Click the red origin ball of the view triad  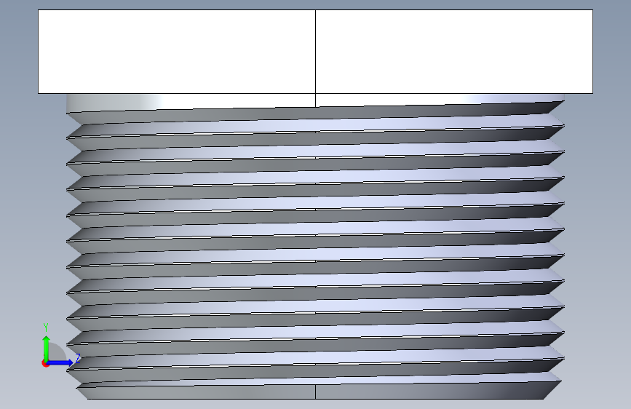[x=45, y=363]
